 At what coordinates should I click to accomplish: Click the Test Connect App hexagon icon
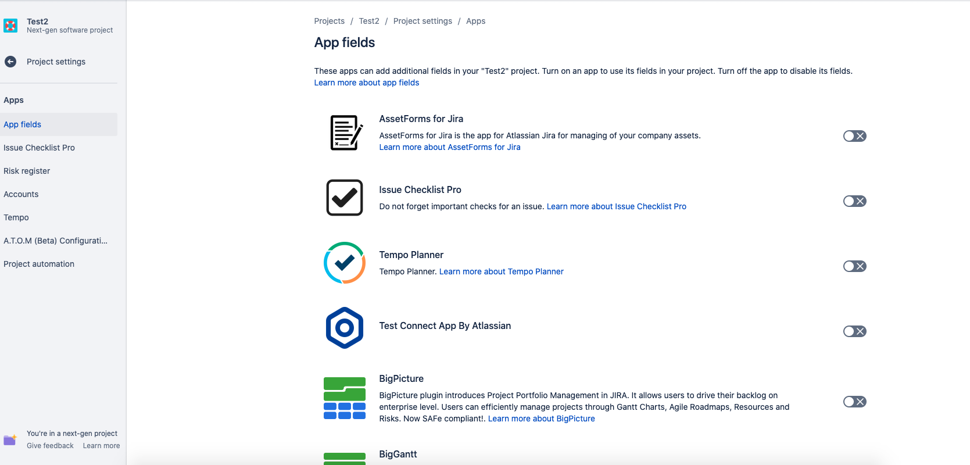point(345,328)
